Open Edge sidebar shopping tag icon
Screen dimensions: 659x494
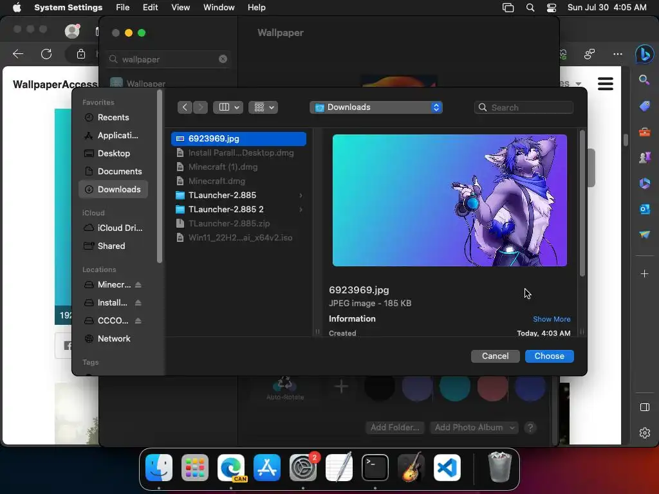[644, 106]
